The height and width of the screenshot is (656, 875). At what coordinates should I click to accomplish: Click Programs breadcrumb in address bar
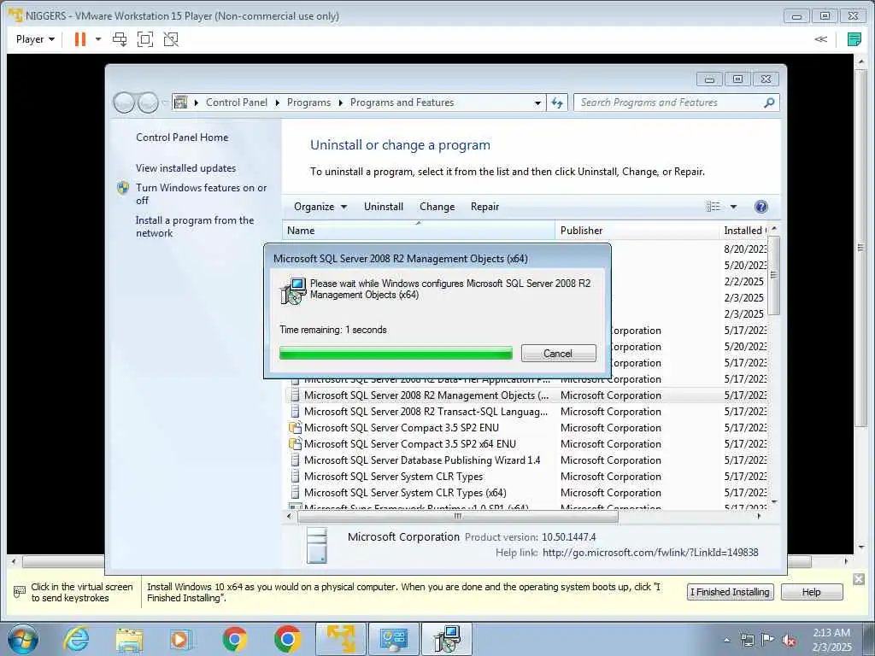pyautogui.click(x=308, y=102)
